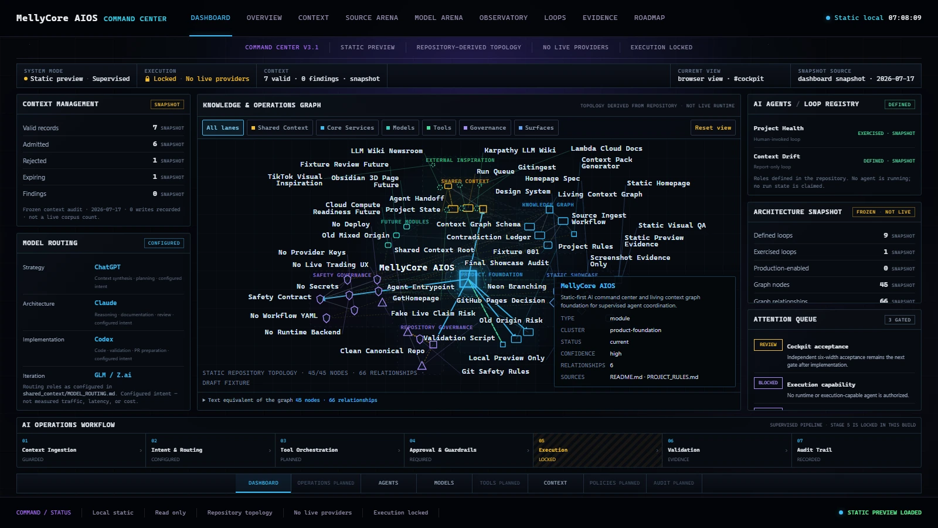Toggle the Surfaces lane filter
This screenshot has height=528, width=938.
pyautogui.click(x=536, y=127)
